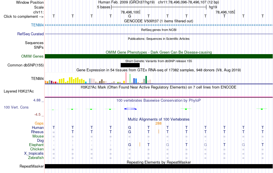Click the 5 bases scale bar
Image resolution: width=273 pixels, height=173 pixels.
click(x=159, y=7)
